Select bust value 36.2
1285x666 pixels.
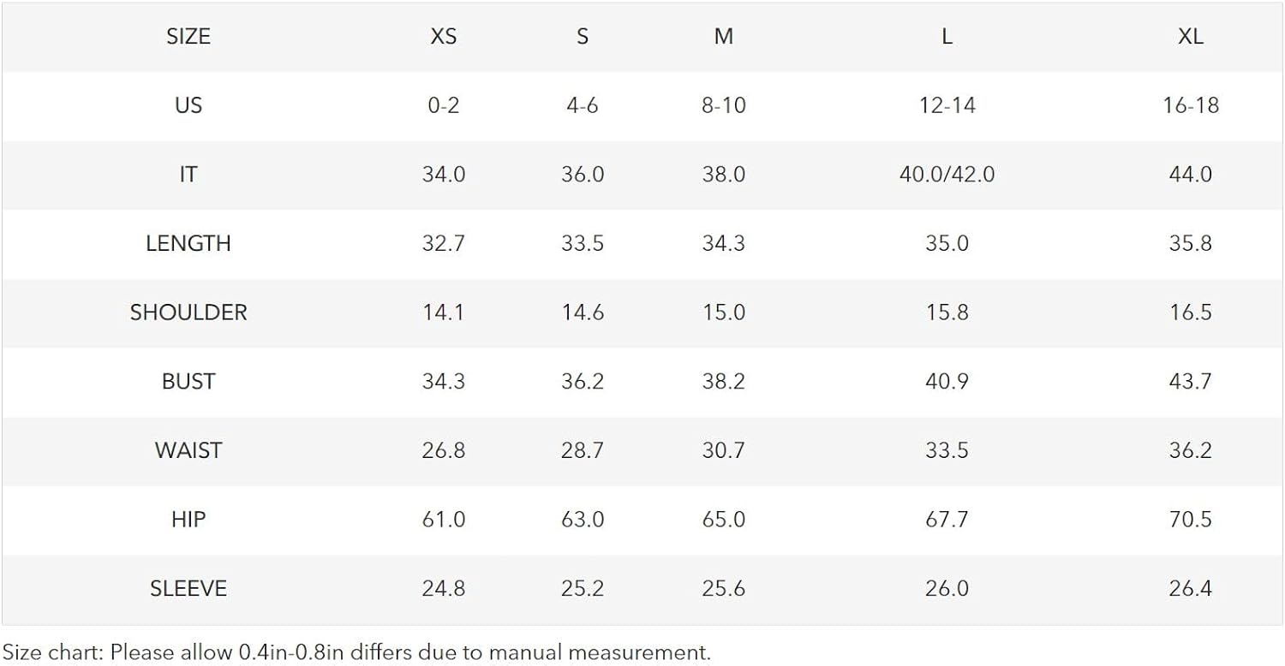coord(583,381)
